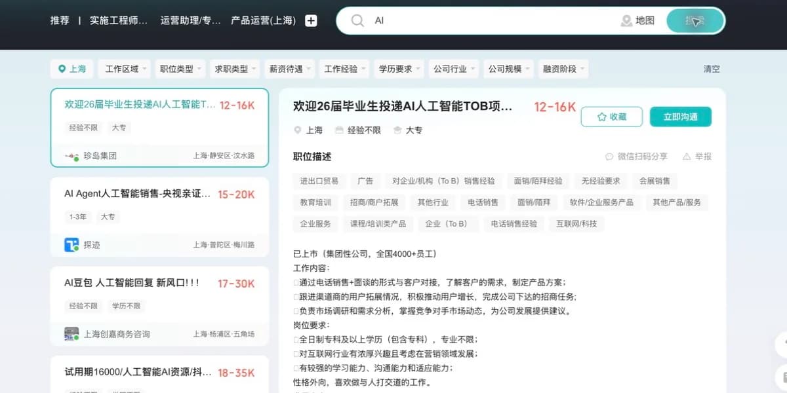Select the 上海 city filter
The height and width of the screenshot is (393, 787).
pyautogui.click(x=72, y=69)
